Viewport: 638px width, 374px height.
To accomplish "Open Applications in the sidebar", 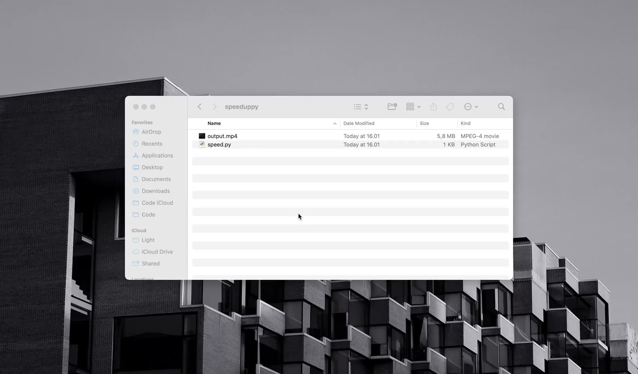I will pos(157,155).
